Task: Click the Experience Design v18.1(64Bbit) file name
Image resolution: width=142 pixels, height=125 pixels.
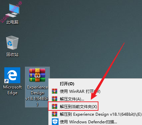Action: [37, 96]
